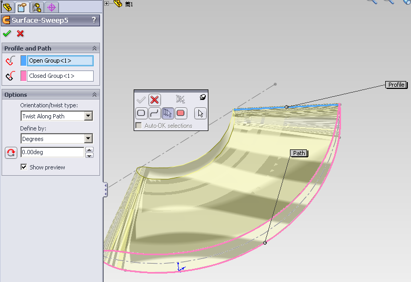The width and height of the screenshot is (411, 282).
Task: Click the clear selections icon
Action: coord(181,99)
